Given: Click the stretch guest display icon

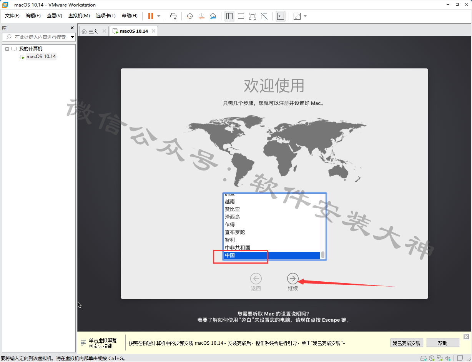Looking at the screenshot, I should (x=297, y=16).
